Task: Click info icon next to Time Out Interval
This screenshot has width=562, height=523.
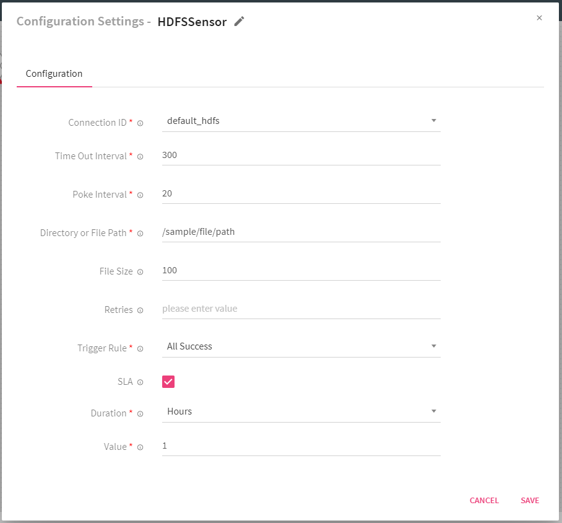Action: coord(140,157)
